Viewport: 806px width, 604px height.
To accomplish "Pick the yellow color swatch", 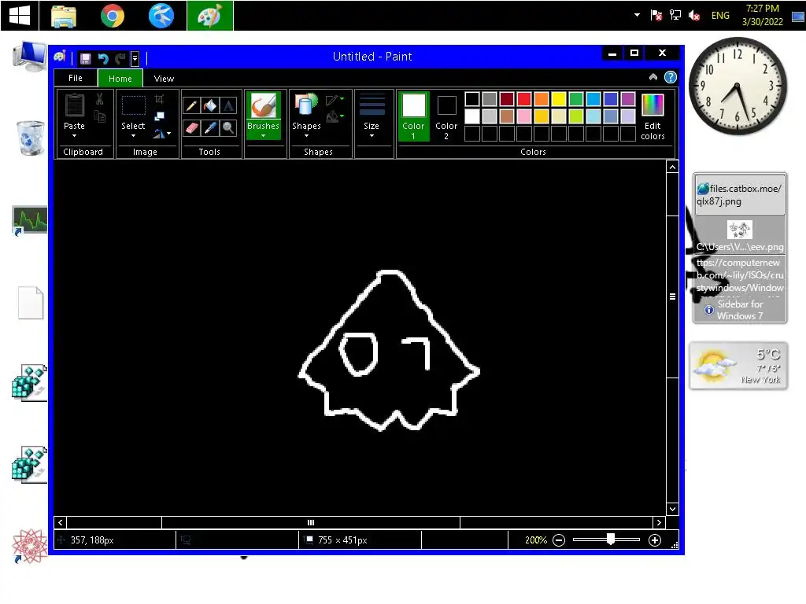I will coord(559,99).
